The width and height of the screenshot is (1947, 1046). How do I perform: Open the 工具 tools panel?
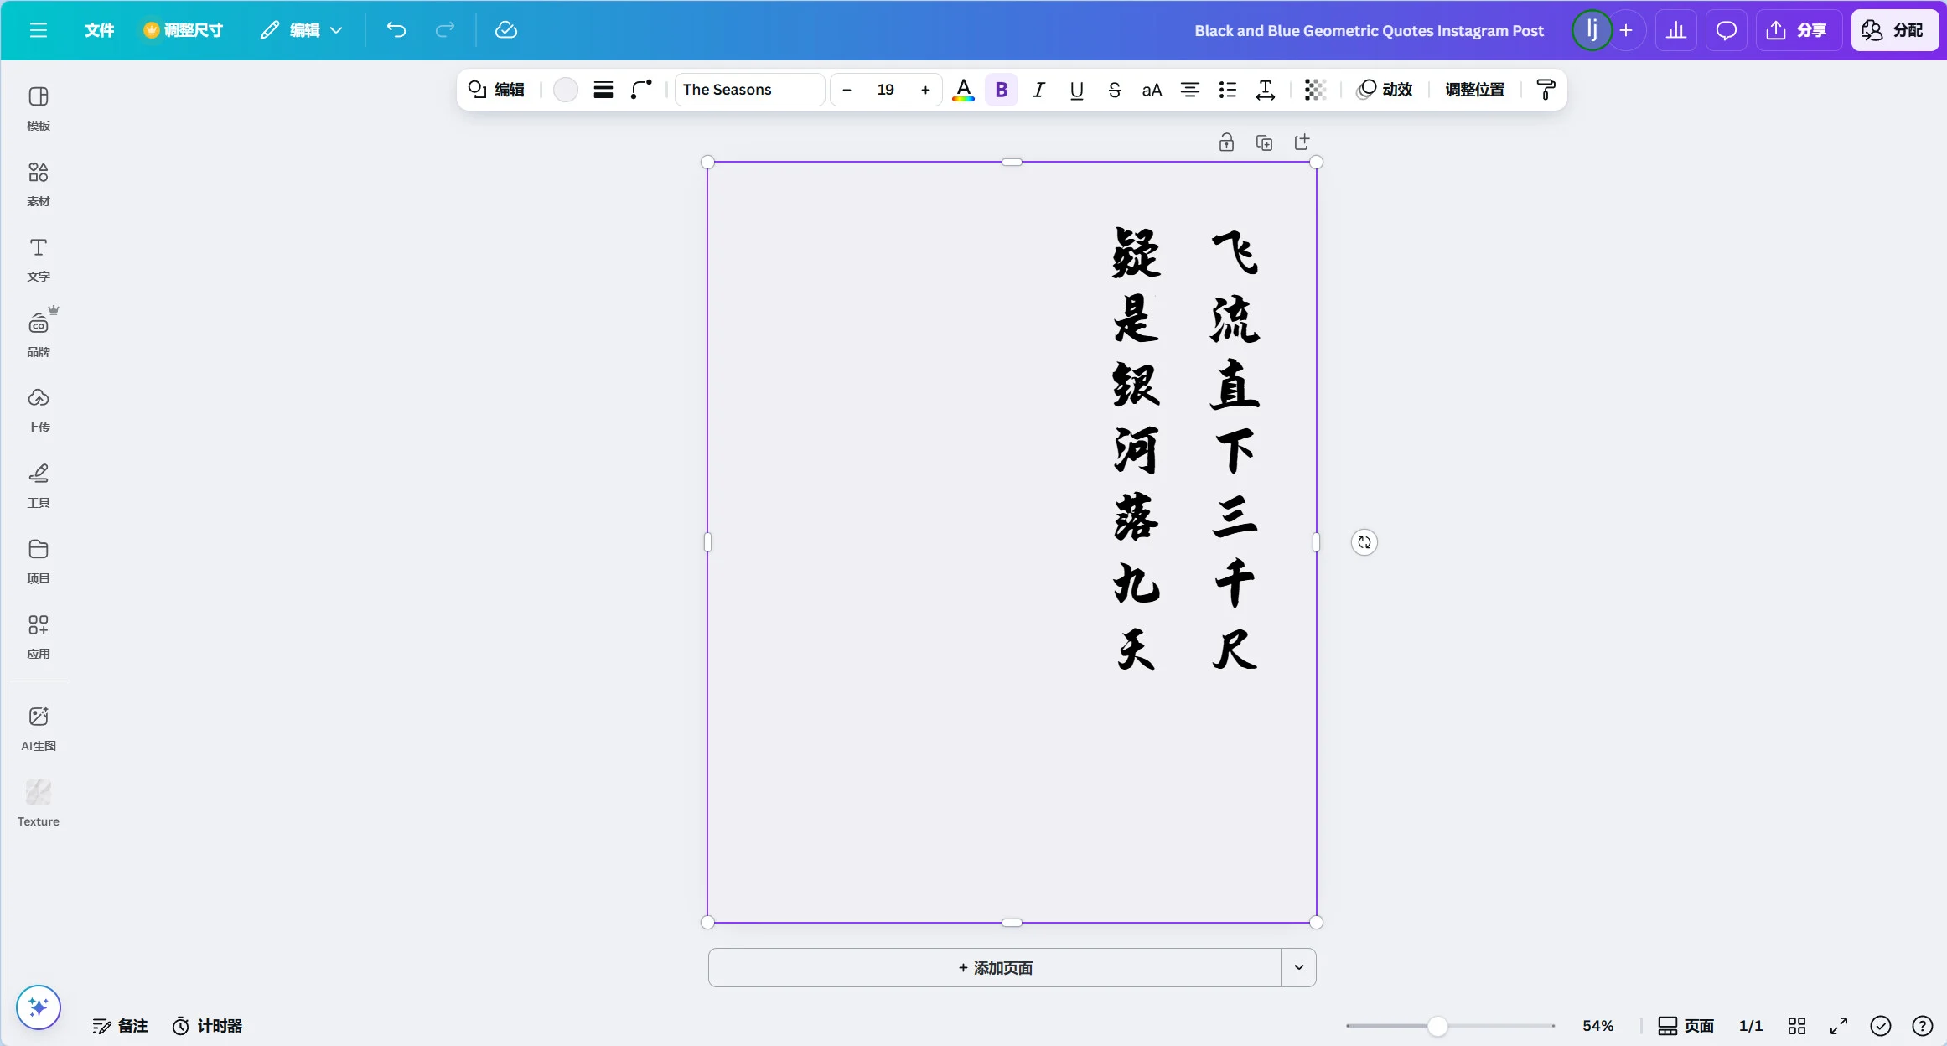(39, 486)
